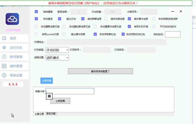Check the 启用socket代理 option

pyautogui.click(x=36, y=34)
